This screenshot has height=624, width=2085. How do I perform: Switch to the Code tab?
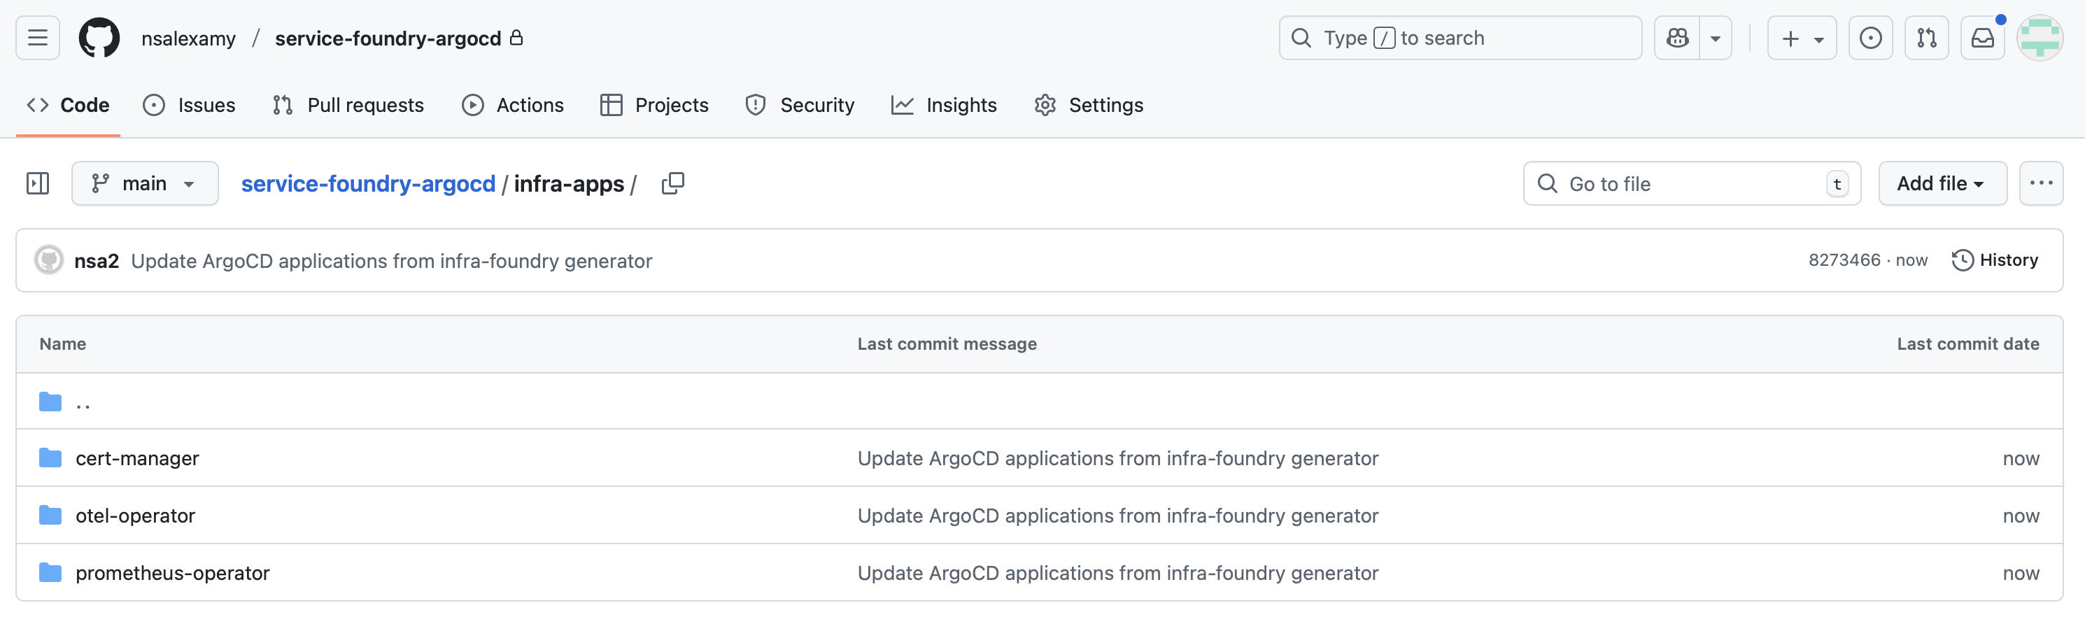pyautogui.click(x=68, y=105)
